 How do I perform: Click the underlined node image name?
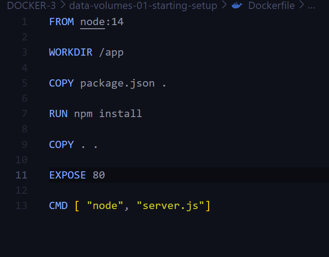93,22
